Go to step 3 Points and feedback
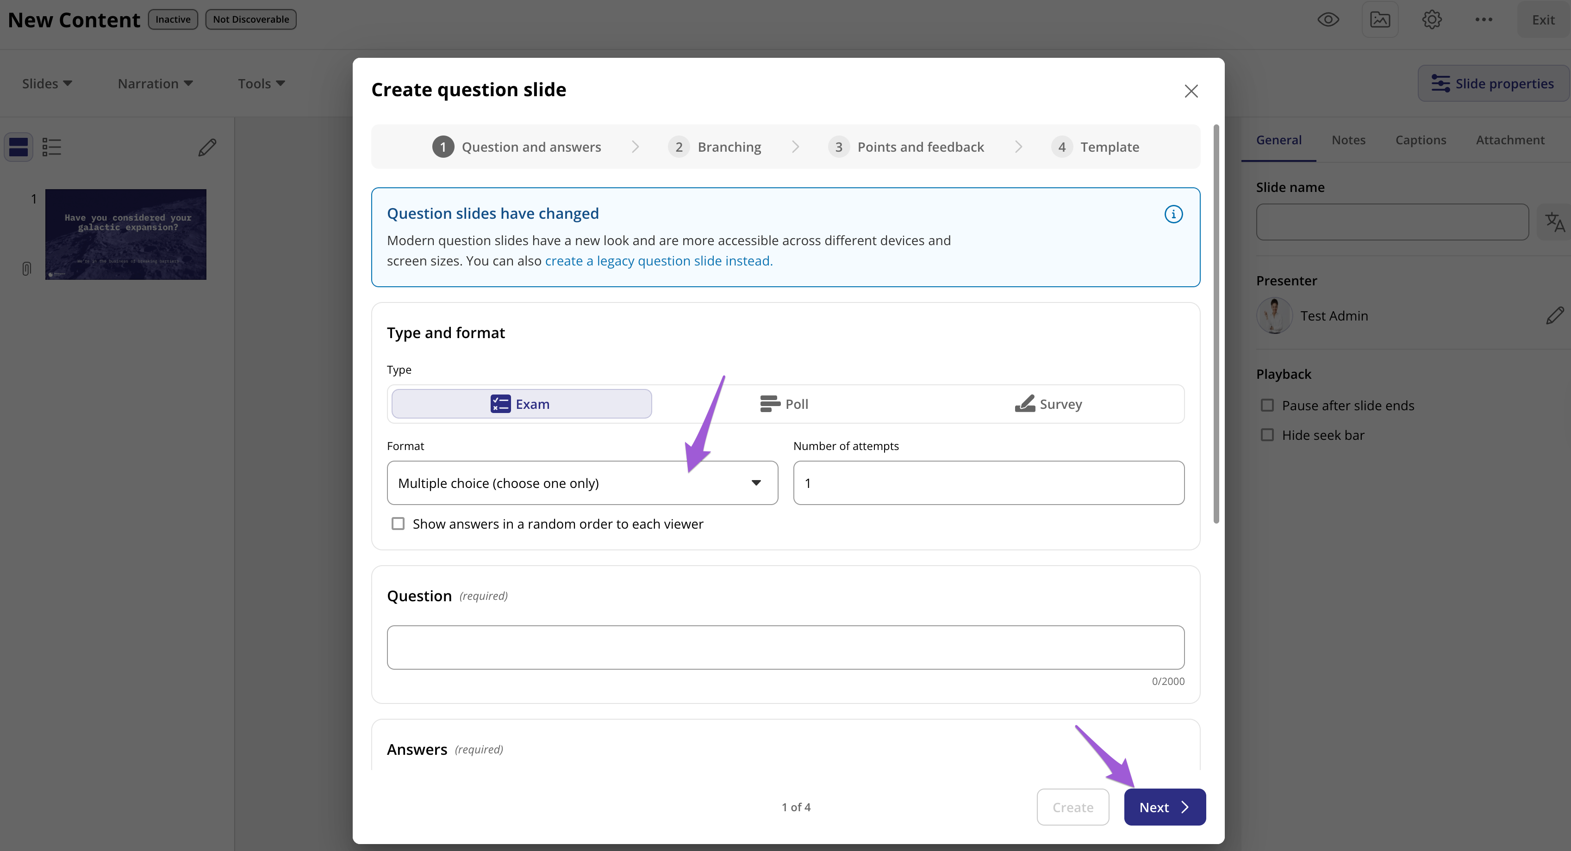The image size is (1571, 851). (x=906, y=147)
